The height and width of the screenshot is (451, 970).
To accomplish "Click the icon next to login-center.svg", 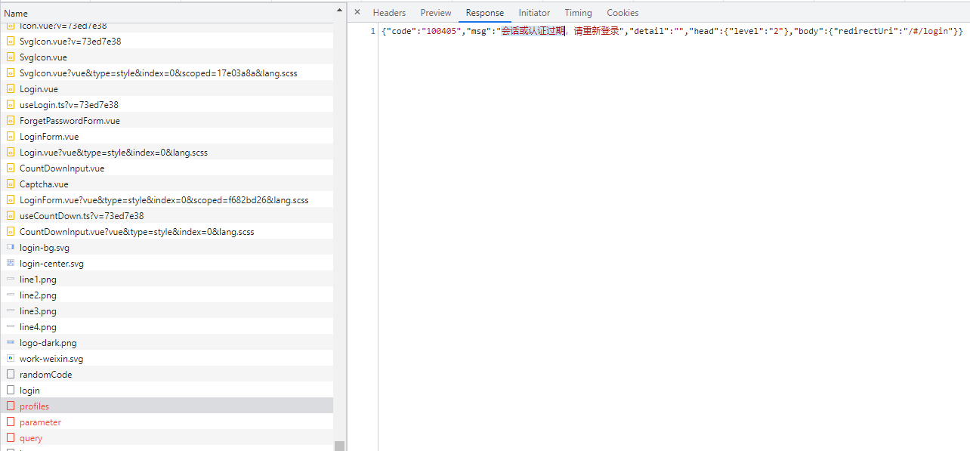I will point(11,264).
